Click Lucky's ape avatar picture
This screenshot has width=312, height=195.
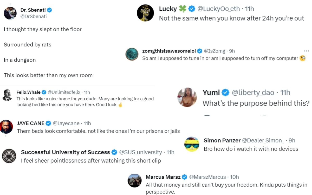point(145,13)
